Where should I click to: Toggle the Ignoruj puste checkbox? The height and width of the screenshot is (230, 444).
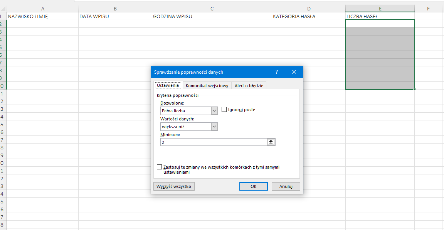pos(224,110)
